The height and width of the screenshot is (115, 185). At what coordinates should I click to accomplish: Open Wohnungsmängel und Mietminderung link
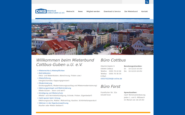pyautogui.click(x=55, y=88)
